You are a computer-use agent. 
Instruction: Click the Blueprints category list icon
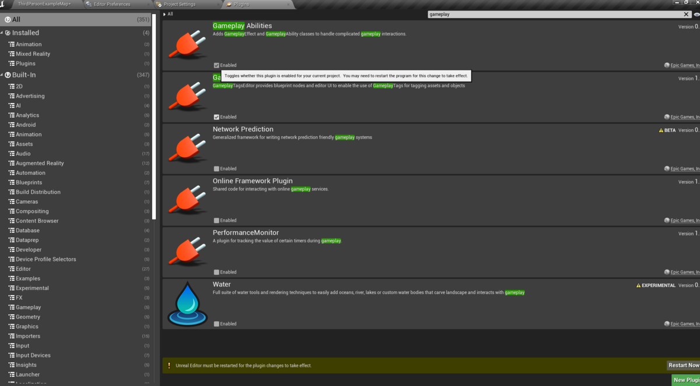pyautogui.click(x=12, y=182)
